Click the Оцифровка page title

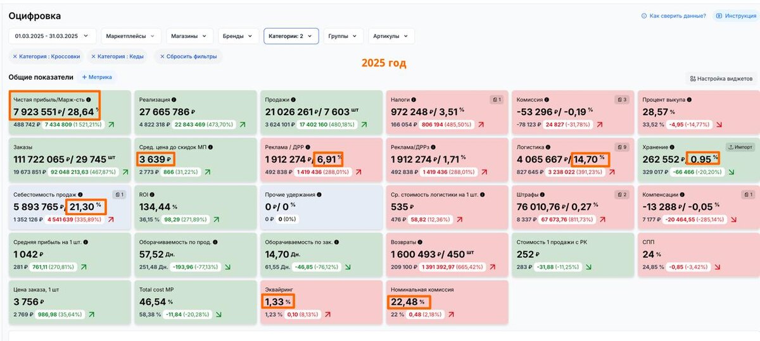(35, 16)
